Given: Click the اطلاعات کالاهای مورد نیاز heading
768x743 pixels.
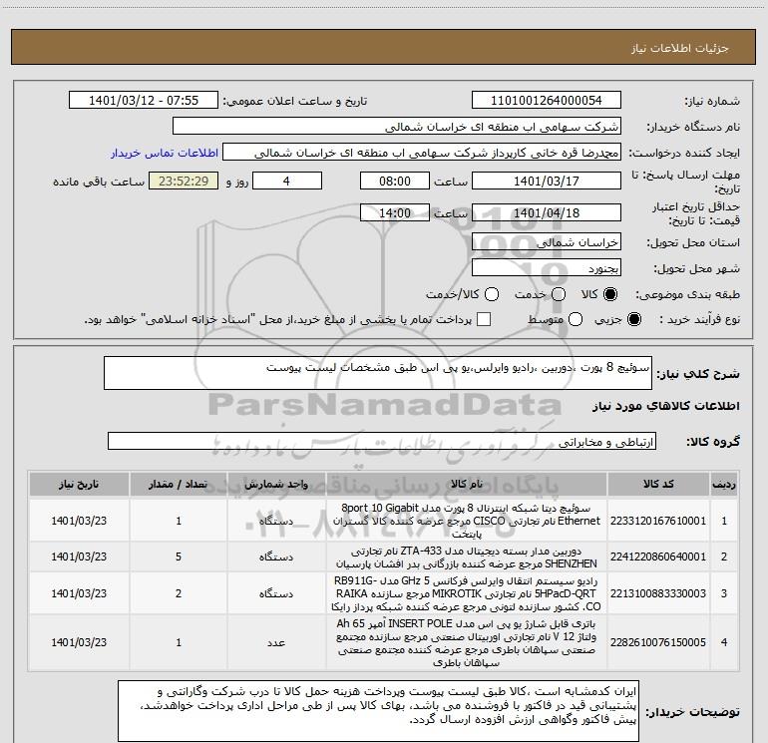Looking at the screenshot, I should pos(666,406).
